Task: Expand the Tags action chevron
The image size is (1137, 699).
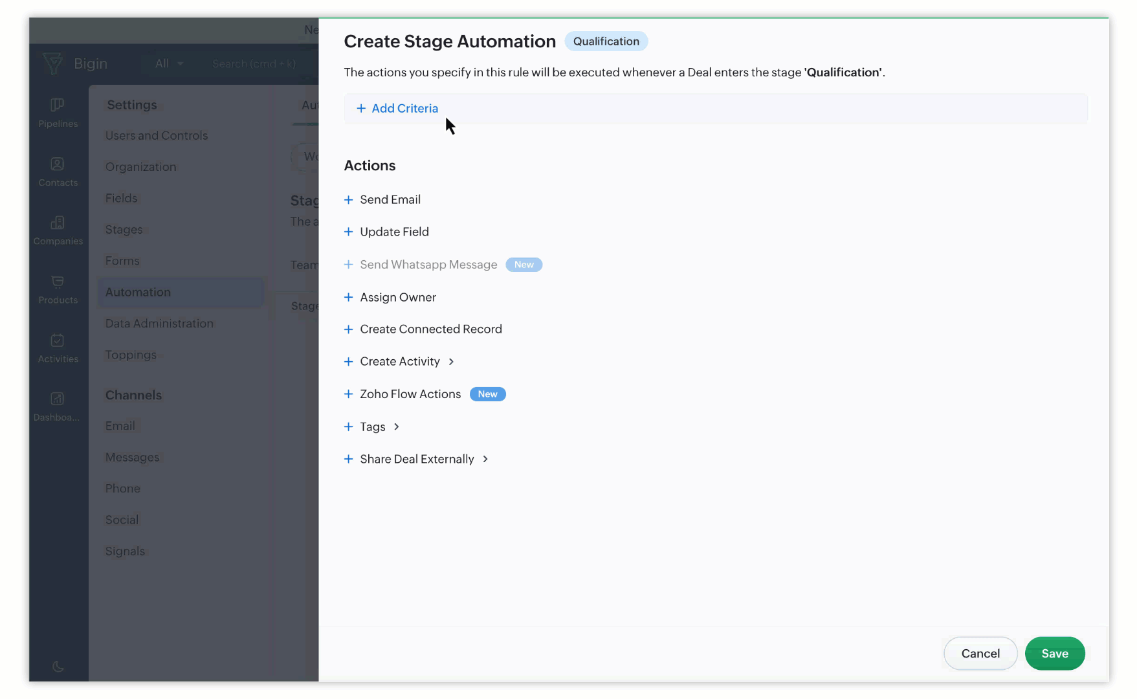Action: 397,427
